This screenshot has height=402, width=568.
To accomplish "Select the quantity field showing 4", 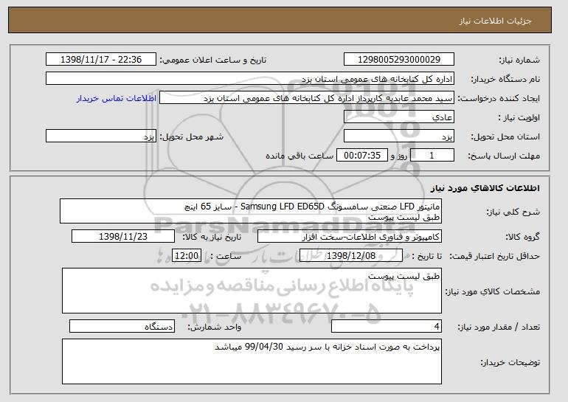I will 387,326.
